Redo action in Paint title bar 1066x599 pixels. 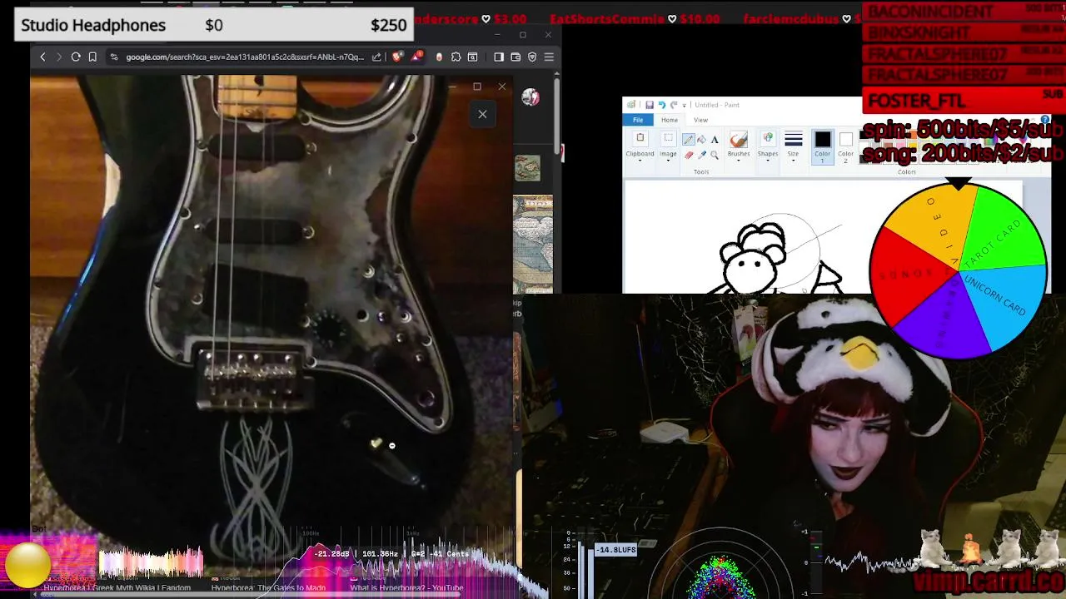pos(674,105)
